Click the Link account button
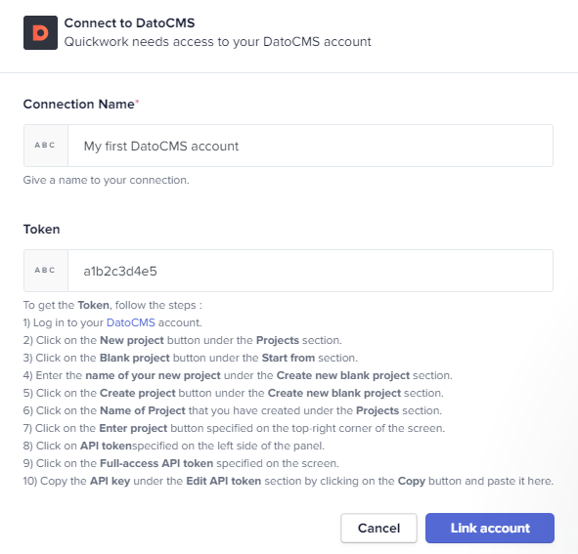578x554 pixels. pos(490,529)
